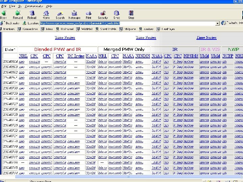The image size is (243, 182).
Task: Reload the current page
Action: [x=32, y=14]
